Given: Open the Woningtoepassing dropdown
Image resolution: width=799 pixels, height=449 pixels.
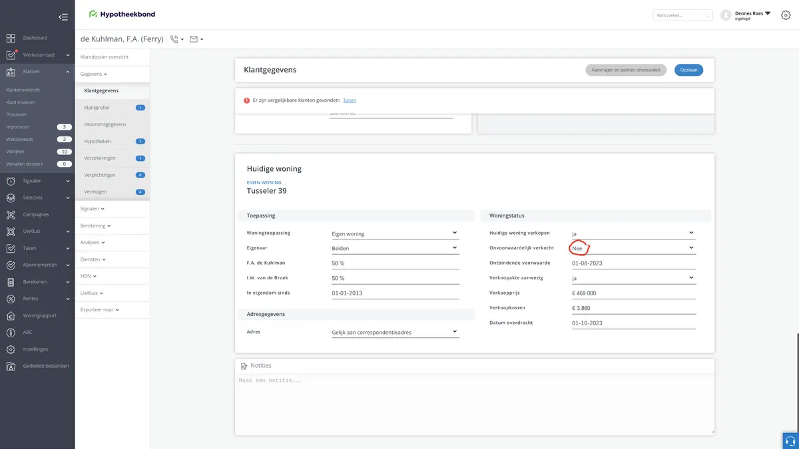Looking at the screenshot, I should 396,233.
